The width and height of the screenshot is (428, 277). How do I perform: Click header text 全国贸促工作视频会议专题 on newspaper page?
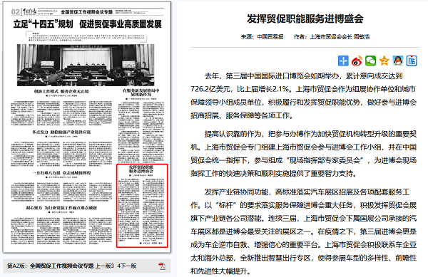(x=86, y=12)
